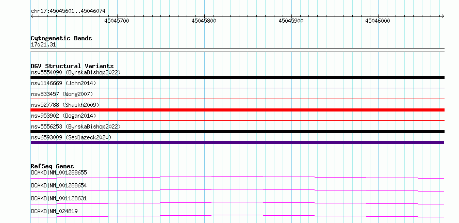This screenshot has width=459, height=223.
Task: Click the magenta gene line of NM_001288654
Action: point(237,190)
